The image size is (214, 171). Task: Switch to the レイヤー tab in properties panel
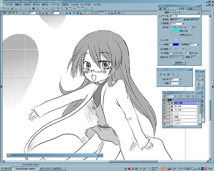[x=182, y=9]
